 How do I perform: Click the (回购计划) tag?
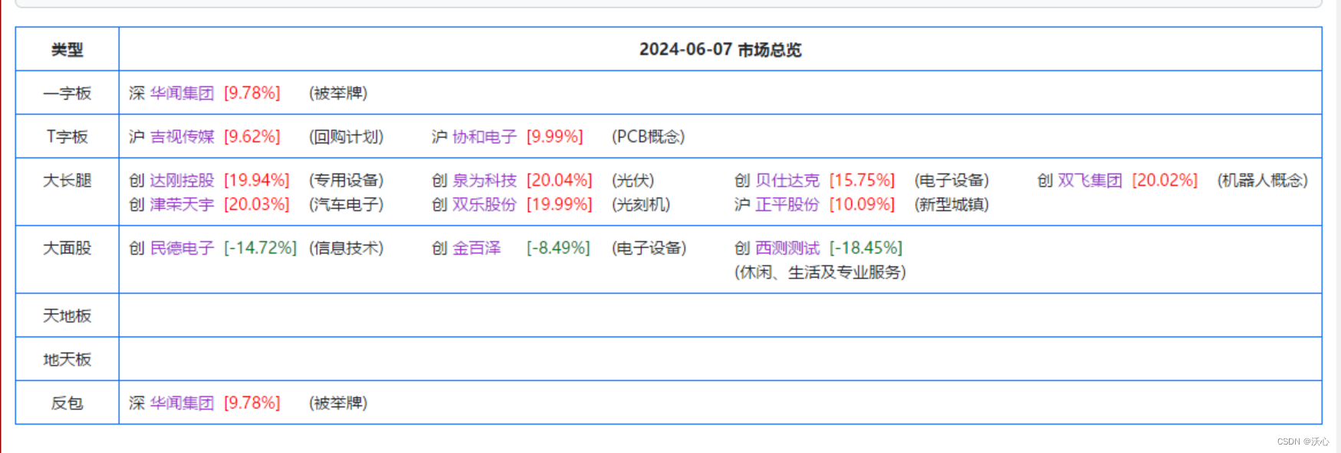[347, 137]
